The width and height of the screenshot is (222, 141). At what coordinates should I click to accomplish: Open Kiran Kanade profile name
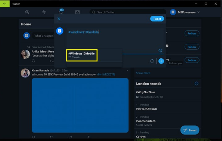[x=40, y=70]
